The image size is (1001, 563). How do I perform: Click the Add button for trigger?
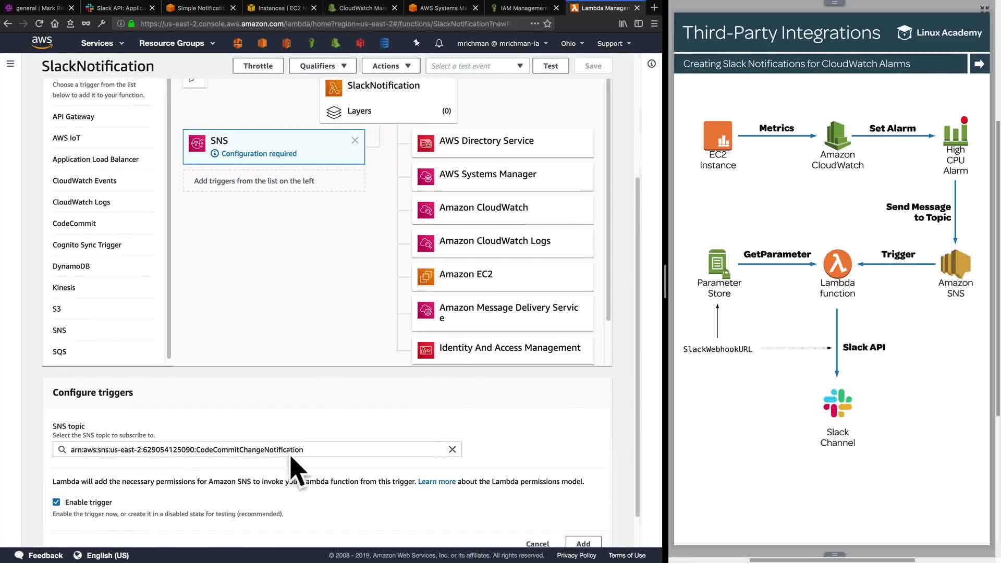pos(583,543)
